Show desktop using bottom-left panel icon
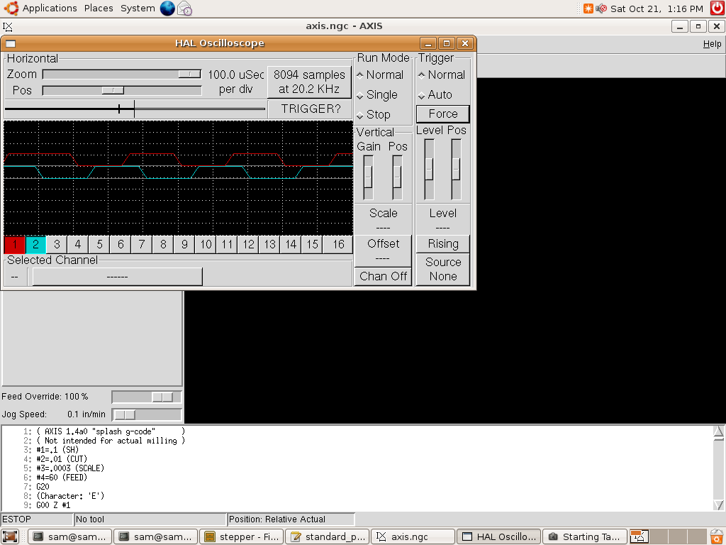This screenshot has height=545, width=726. (10, 536)
